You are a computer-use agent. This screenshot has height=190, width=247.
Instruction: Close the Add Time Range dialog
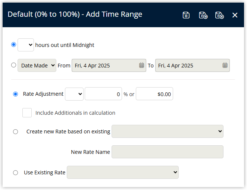[x=235, y=15]
